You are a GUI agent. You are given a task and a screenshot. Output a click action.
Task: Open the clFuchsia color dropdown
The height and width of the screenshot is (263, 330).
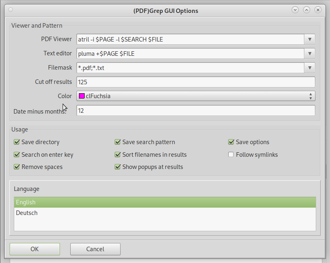[x=196, y=96]
